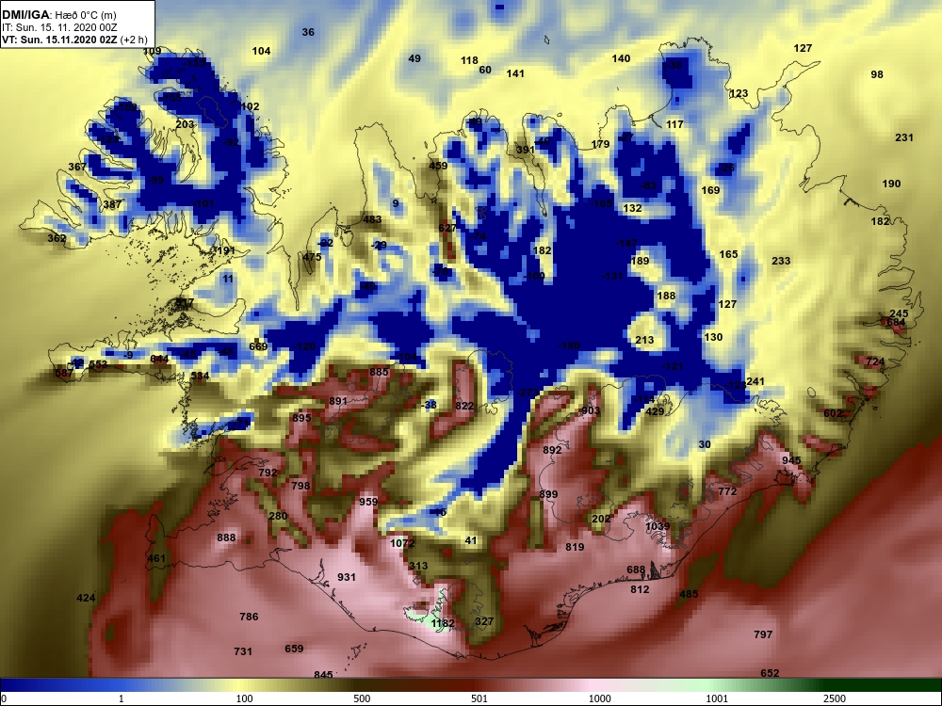
Task: Select the map value '429'
Action: [655, 411]
